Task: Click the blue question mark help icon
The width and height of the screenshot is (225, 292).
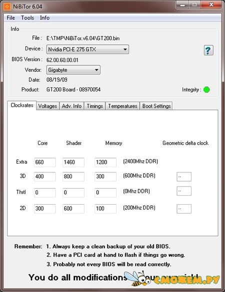Action: (x=208, y=50)
